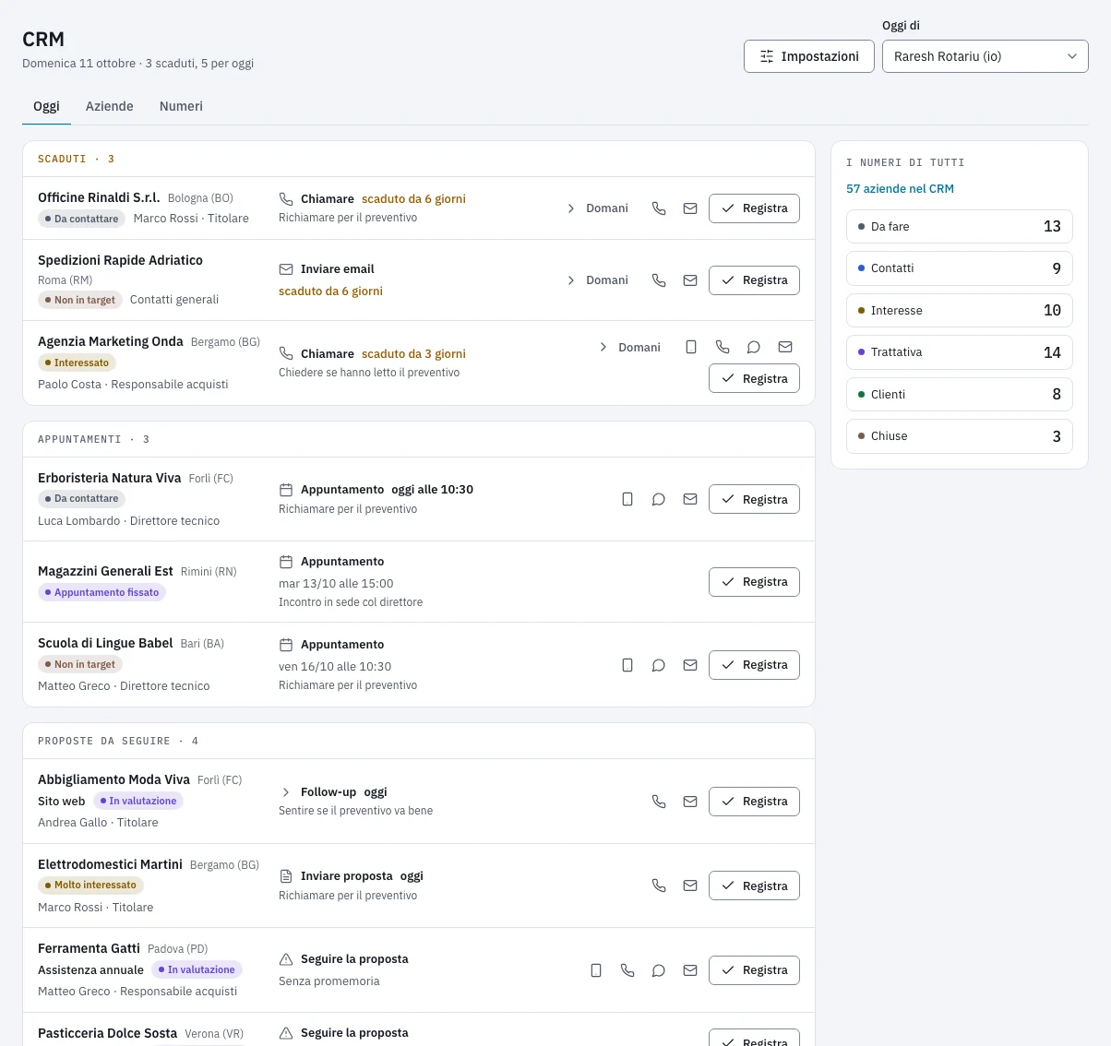Open chat icon for Scuola di Lingue Babel

click(x=659, y=665)
